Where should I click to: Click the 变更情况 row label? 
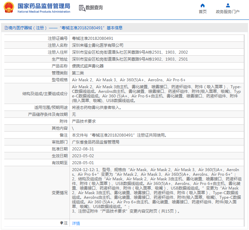(x=60, y=193)
